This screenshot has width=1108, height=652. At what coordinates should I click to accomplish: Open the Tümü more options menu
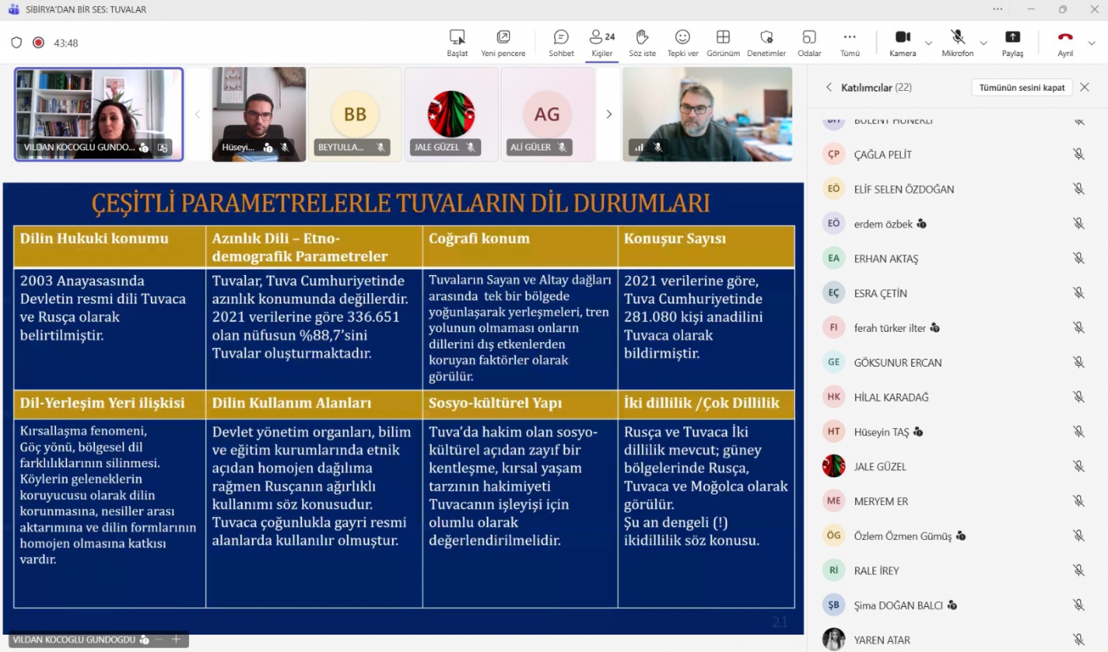coord(850,37)
